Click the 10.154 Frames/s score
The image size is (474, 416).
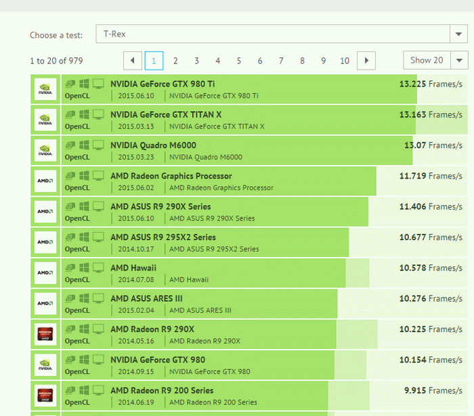coord(431,360)
